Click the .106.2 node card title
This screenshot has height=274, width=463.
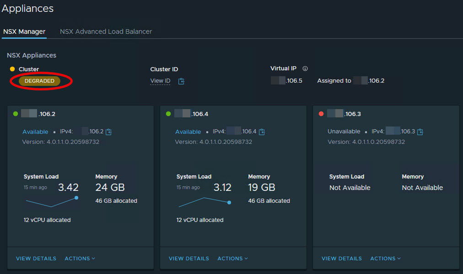point(38,114)
